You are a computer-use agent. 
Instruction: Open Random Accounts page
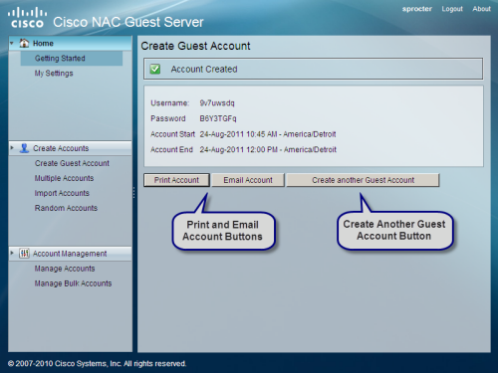coord(66,208)
